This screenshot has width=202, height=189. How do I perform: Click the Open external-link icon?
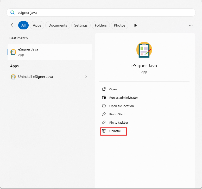pyautogui.click(x=104, y=89)
